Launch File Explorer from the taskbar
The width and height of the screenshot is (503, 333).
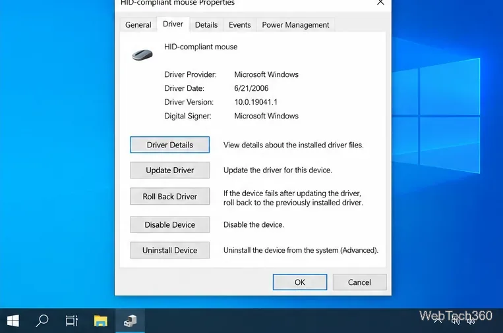click(100, 320)
